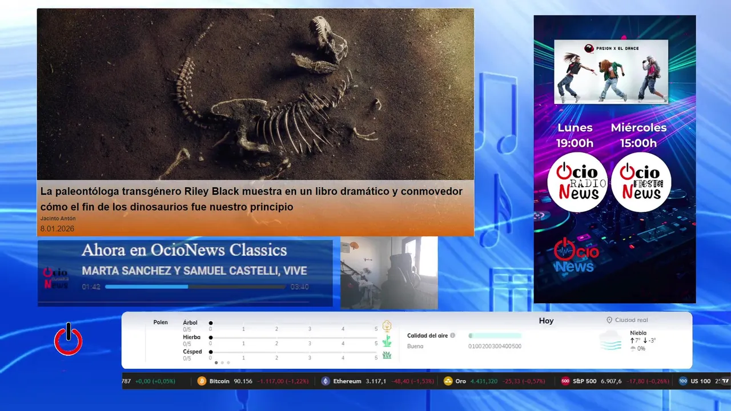
Task: Click the S&P 500 ticker label
Action: 584,381
